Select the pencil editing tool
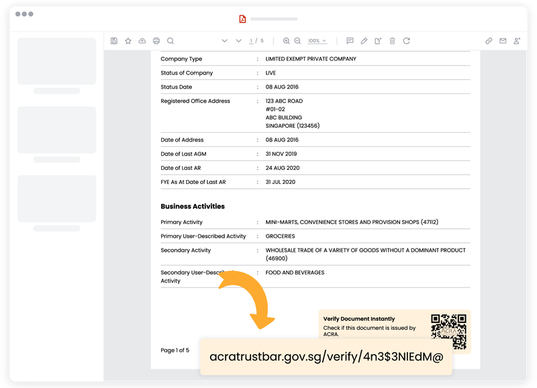Image resolution: width=537 pixels, height=388 pixels. pyautogui.click(x=363, y=40)
